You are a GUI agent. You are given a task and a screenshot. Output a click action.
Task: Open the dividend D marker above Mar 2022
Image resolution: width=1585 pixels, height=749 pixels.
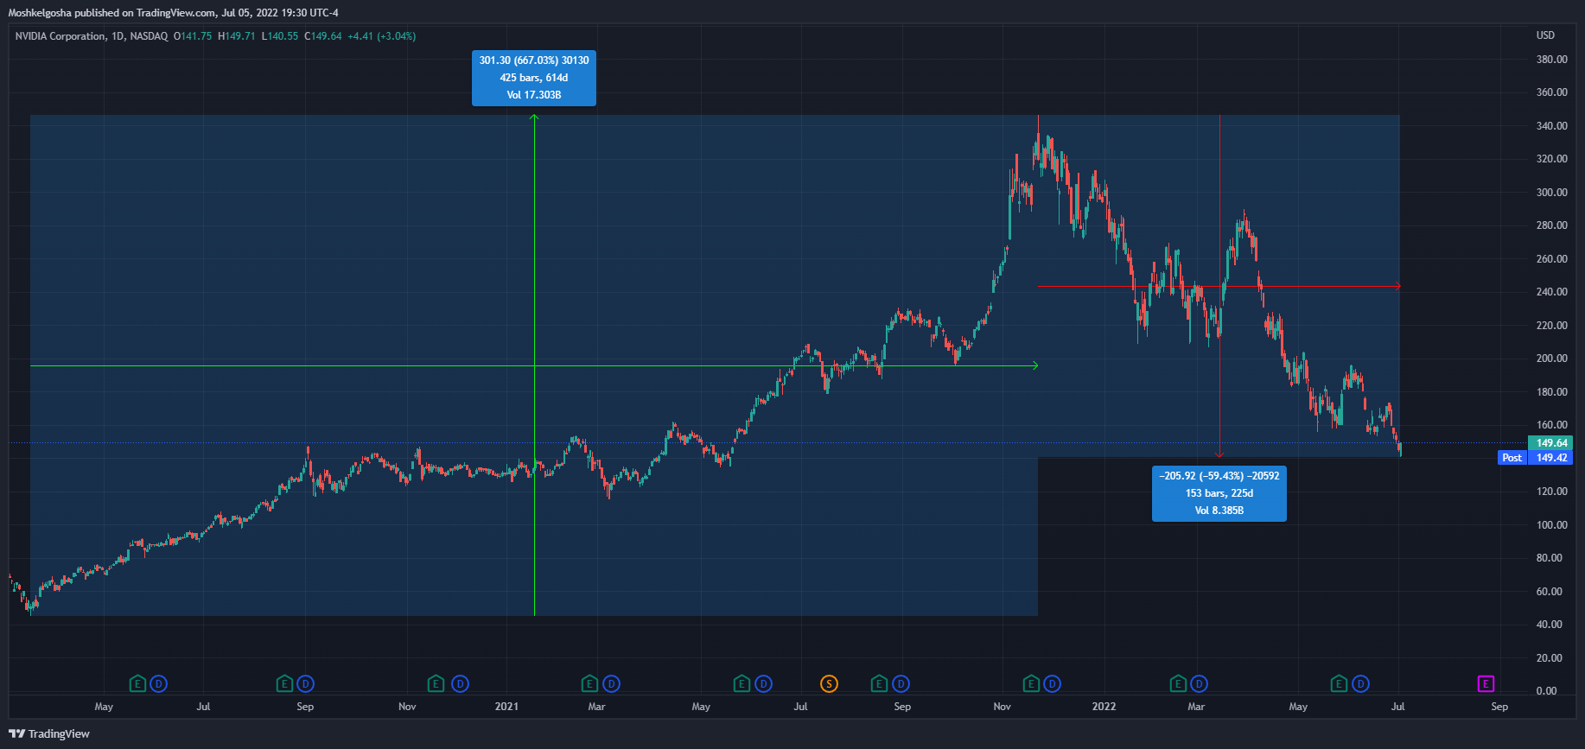tap(1199, 684)
